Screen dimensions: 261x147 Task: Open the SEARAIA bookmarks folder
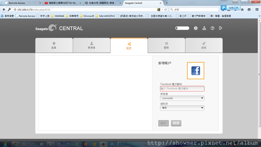(57, 16)
